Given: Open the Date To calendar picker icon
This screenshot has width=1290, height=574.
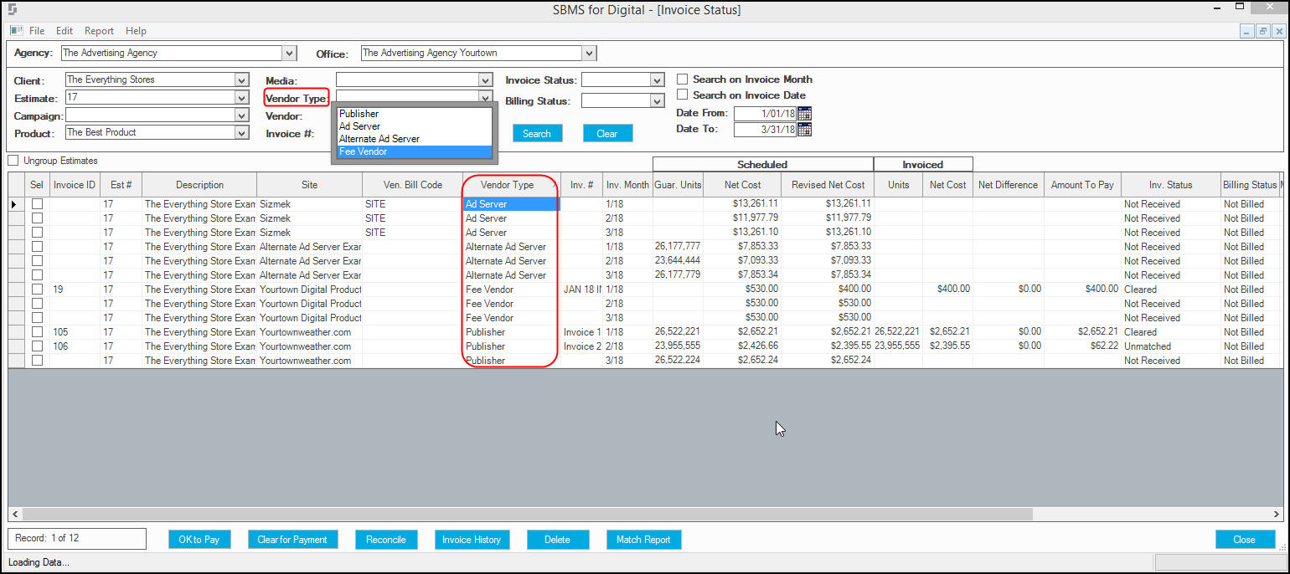Looking at the screenshot, I should pos(805,130).
